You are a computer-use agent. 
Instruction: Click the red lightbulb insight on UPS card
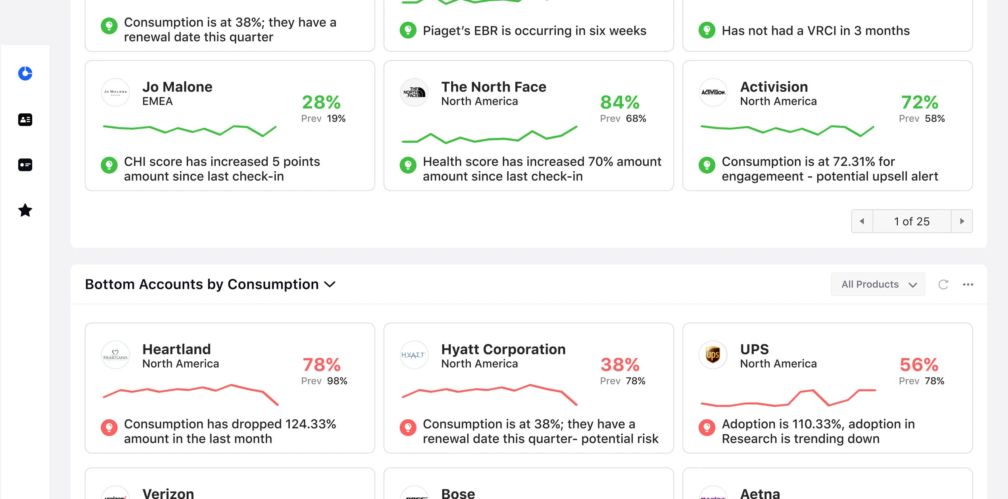pos(706,427)
